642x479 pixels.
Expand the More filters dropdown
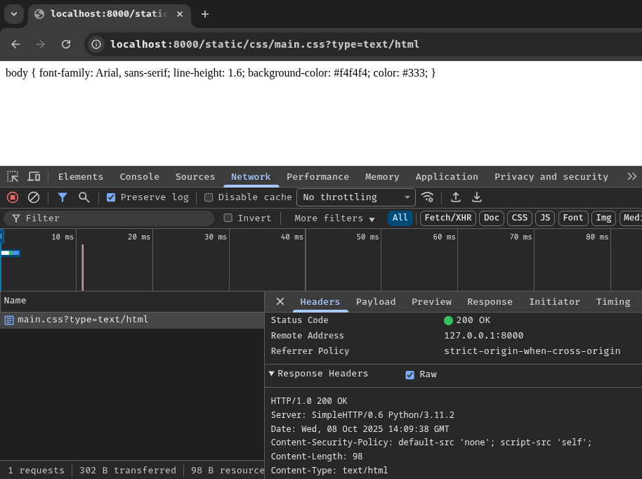click(334, 218)
